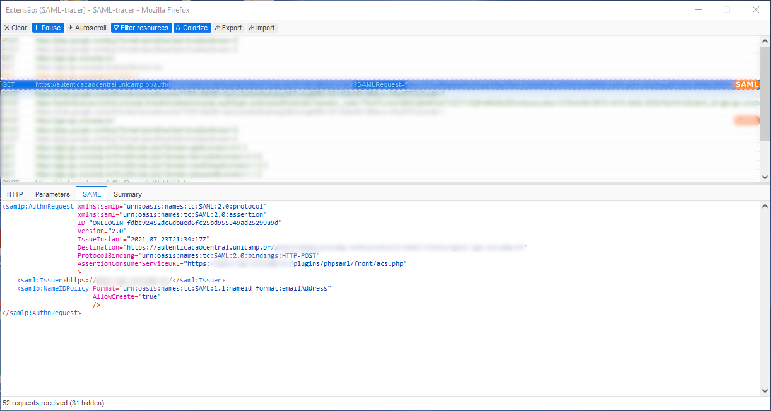This screenshot has width=771, height=411.
Task: Toggle Autoscroll for the request list
Action: coord(86,28)
